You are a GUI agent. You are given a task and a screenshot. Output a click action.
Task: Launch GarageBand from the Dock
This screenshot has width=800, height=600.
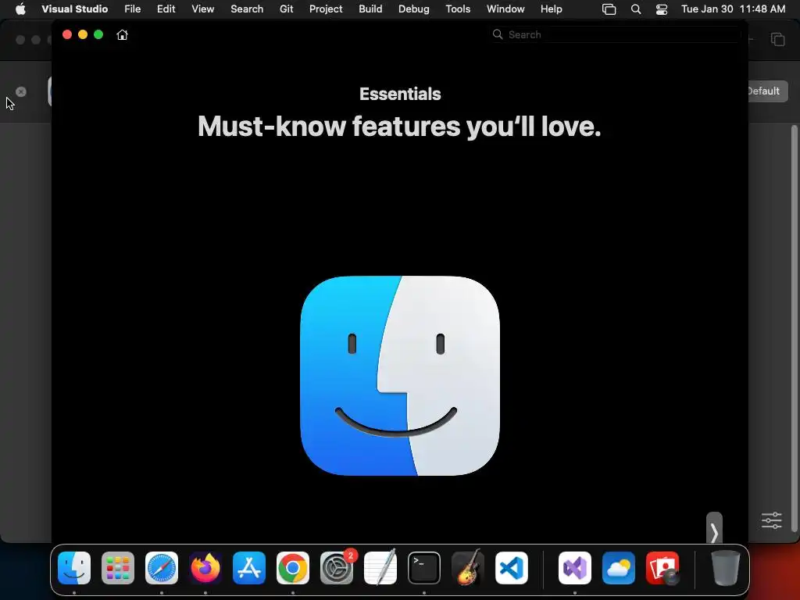point(467,568)
